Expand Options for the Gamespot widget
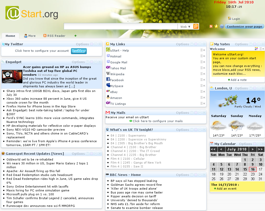 pyautogui.click(x=78, y=154)
